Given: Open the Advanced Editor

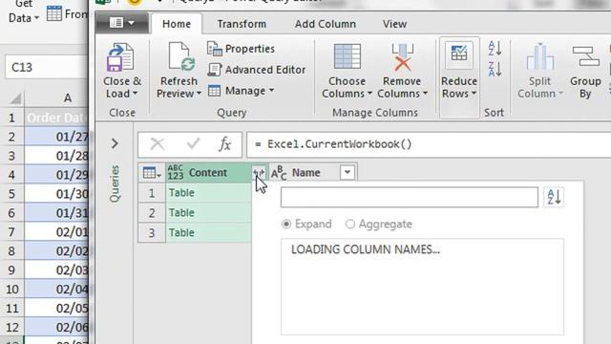Looking at the screenshot, I should 257,70.
